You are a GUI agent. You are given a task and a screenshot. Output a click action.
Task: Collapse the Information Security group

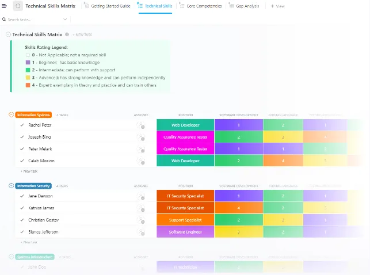pos(11,186)
